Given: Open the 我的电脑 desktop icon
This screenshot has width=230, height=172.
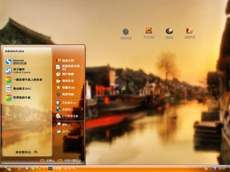Looking at the screenshot, I should [125, 32].
